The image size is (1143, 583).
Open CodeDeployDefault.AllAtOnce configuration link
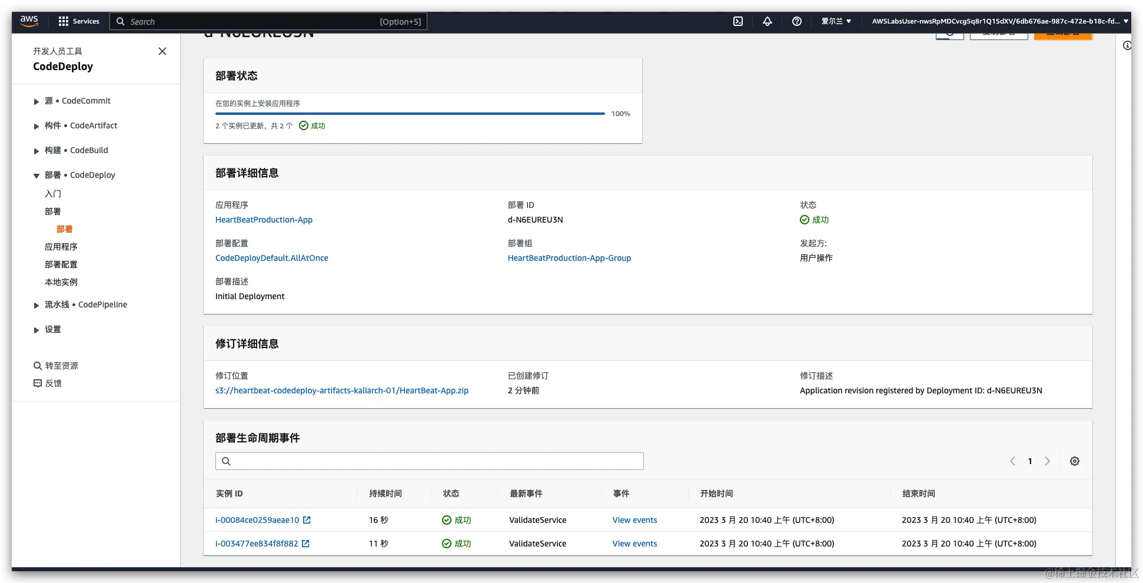[272, 258]
